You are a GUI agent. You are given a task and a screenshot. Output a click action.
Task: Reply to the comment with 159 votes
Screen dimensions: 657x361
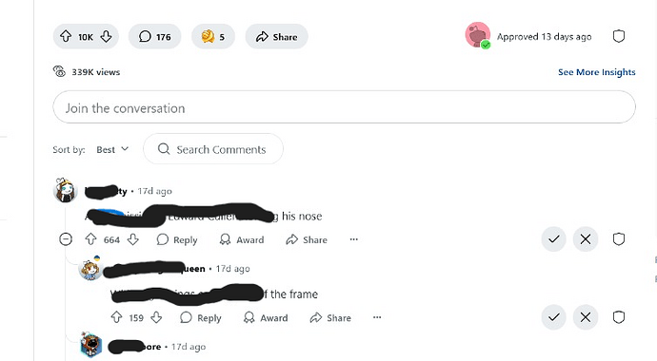coord(200,318)
